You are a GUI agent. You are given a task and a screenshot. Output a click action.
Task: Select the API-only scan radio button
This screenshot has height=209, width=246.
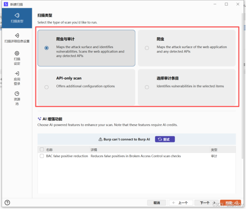tap(46, 87)
